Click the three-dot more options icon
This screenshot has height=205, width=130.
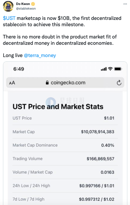pos(125,4)
